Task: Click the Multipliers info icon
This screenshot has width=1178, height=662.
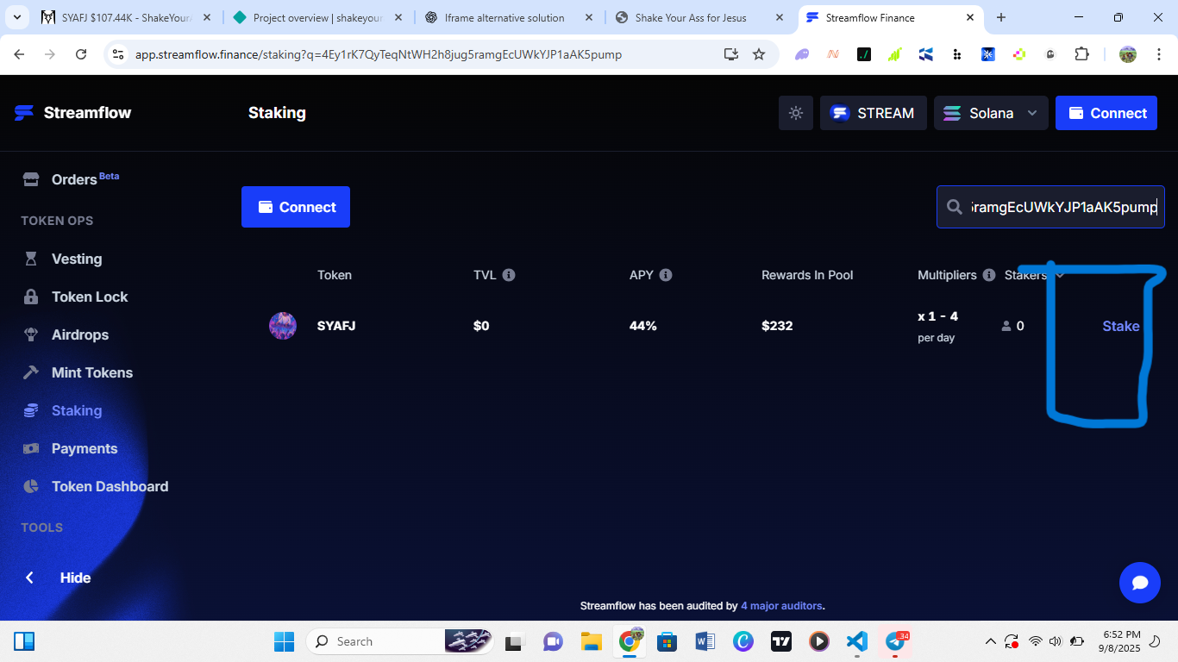Action: tap(989, 275)
